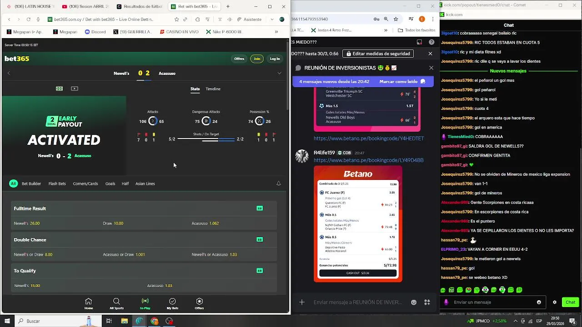Image resolution: width=582 pixels, height=327 pixels.
Task: Open File Explorer from the taskbar
Action: (x=124, y=321)
